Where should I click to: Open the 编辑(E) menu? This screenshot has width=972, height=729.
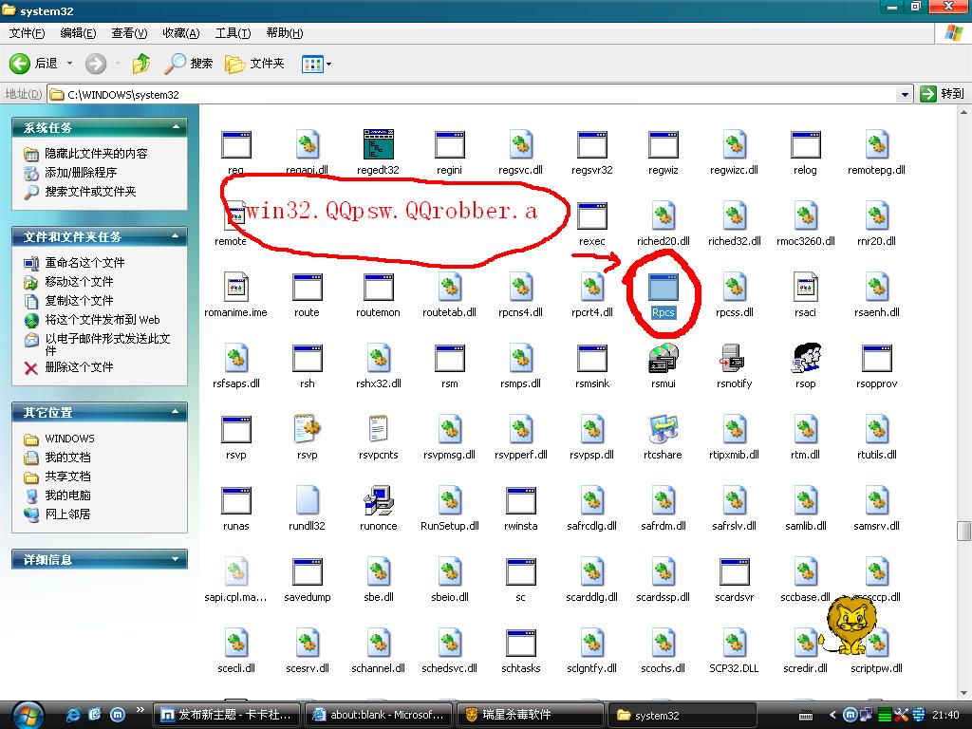pyautogui.click(x=78, y=33)
